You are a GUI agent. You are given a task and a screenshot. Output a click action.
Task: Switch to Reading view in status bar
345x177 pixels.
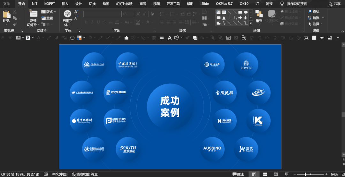[x=276, y=174]
